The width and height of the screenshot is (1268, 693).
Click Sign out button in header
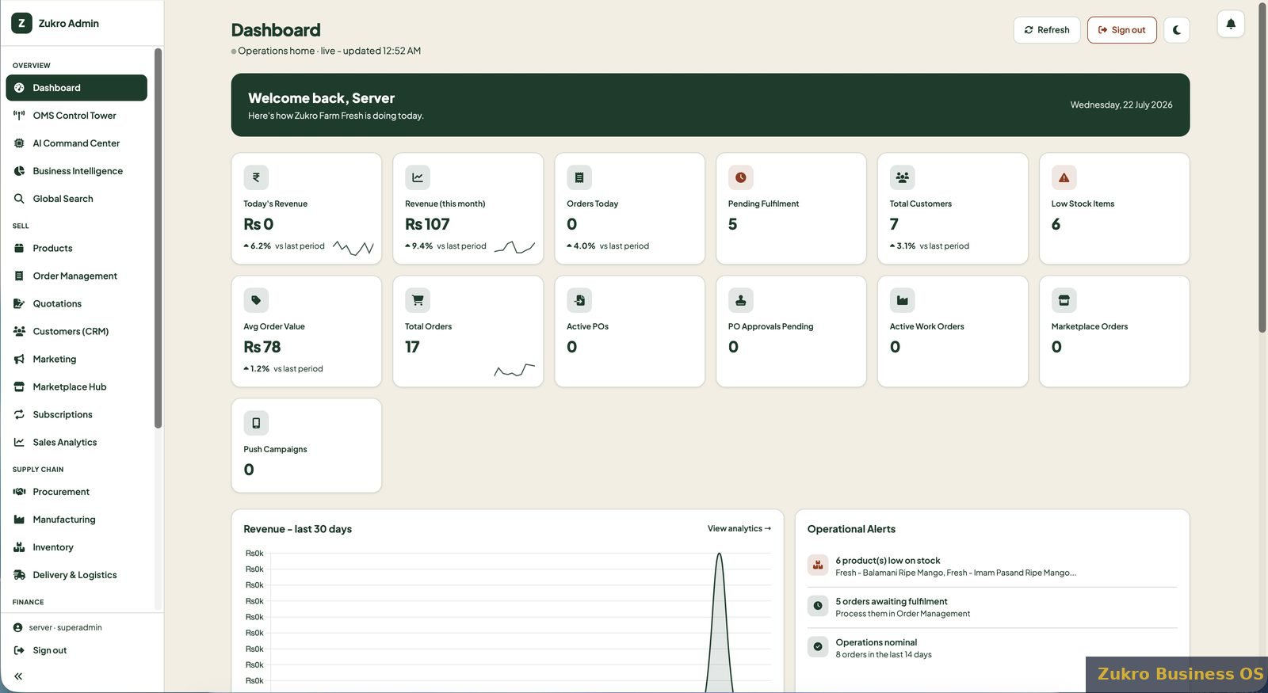[x=1121, y=30]
